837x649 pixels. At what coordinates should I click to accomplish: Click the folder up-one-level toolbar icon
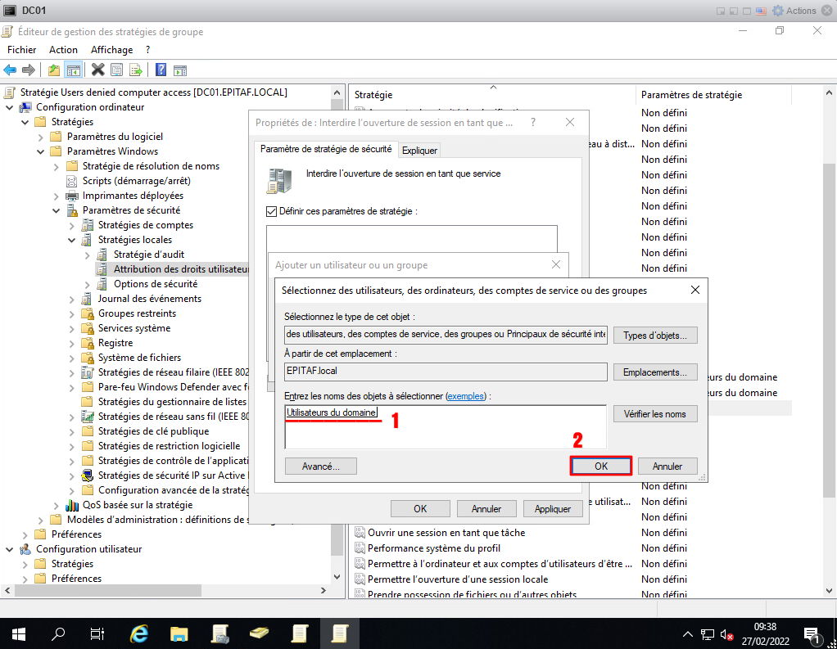[x=54, y=70]
